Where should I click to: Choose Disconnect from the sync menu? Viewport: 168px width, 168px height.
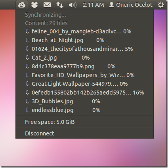pyautogui.click(x=84, y=133)
